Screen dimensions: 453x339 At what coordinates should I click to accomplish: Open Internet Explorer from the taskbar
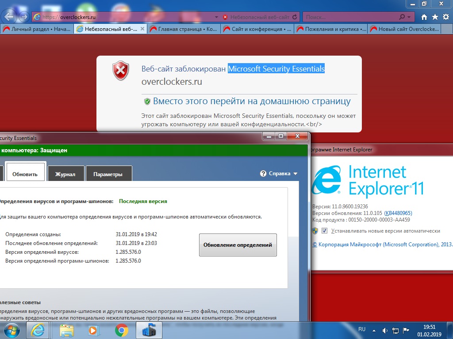click(38, 330)
